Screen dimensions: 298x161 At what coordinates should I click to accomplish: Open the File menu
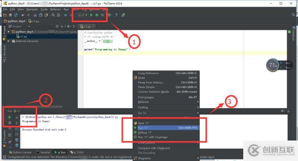click(x=5, y=9)
